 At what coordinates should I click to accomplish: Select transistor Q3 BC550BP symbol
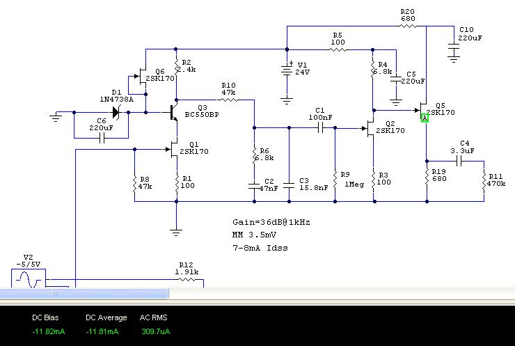(x=174, y=112)
